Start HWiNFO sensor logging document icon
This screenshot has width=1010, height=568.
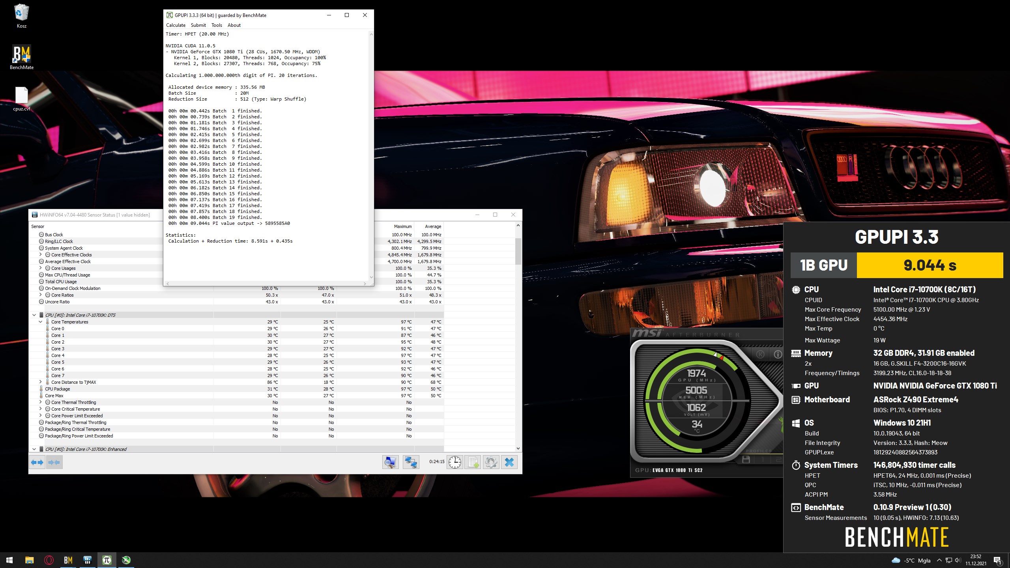(473, 462)
